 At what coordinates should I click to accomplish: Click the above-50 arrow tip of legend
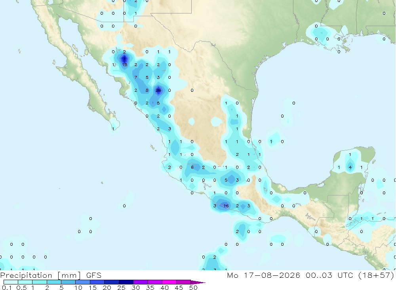198,282
